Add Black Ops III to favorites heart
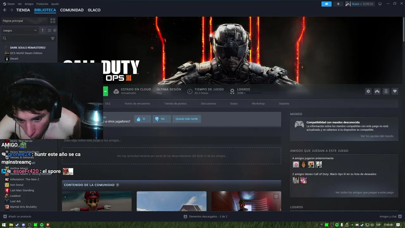This screenshot has height=228, width=405. coord(395,91)
